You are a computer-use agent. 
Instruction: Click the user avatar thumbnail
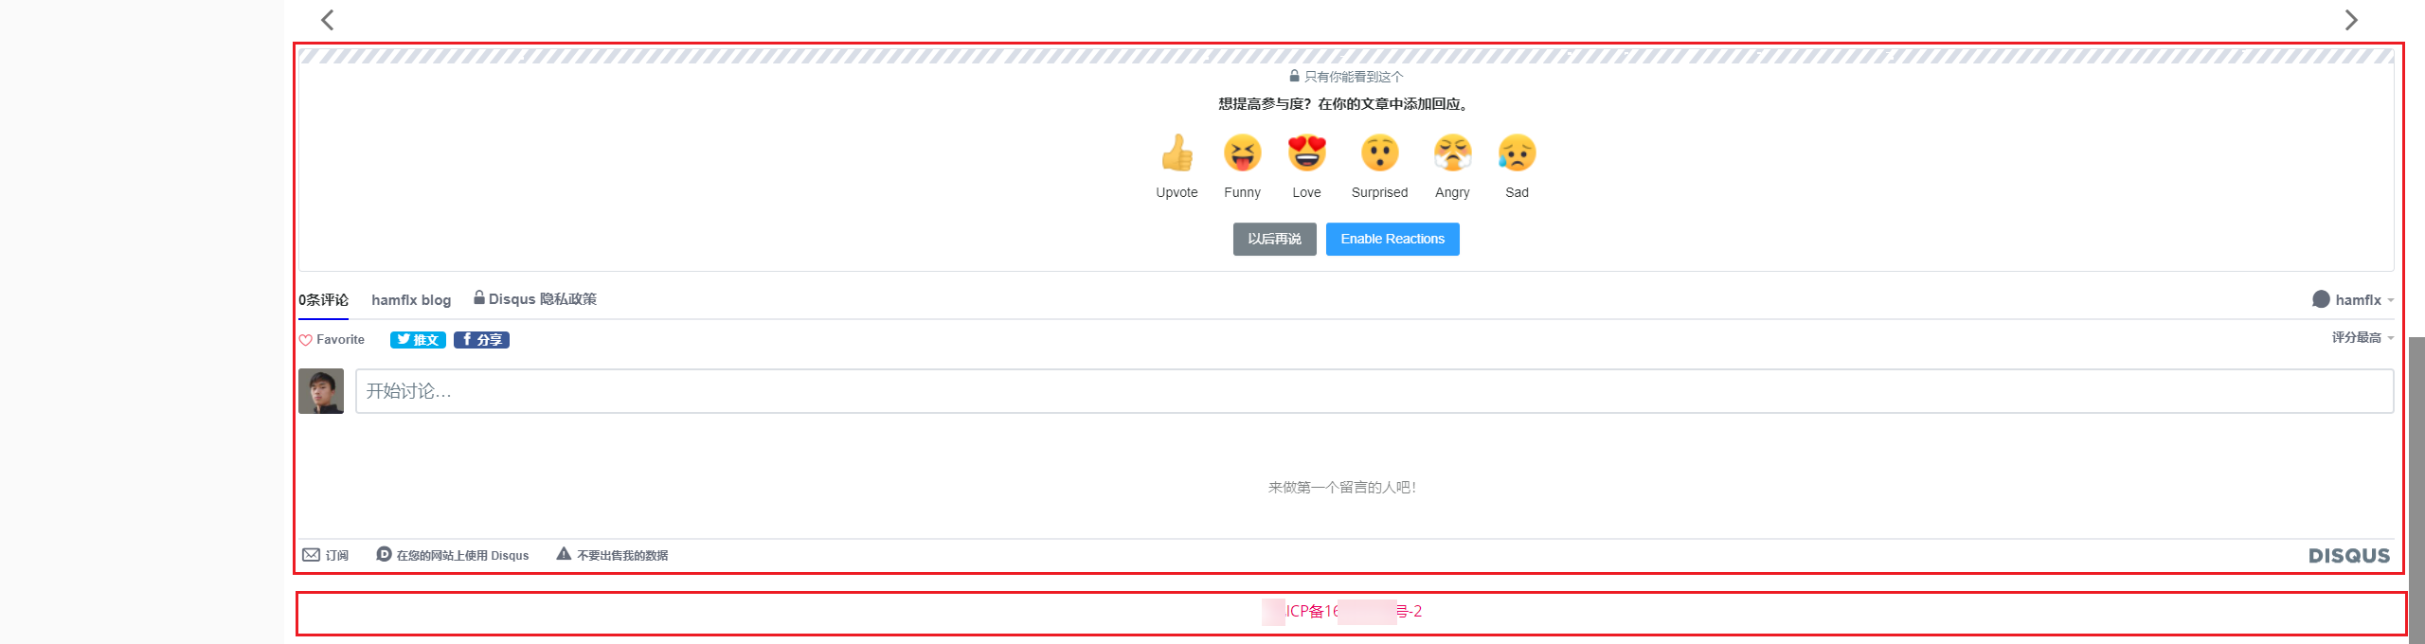click(x=321, y=391)
